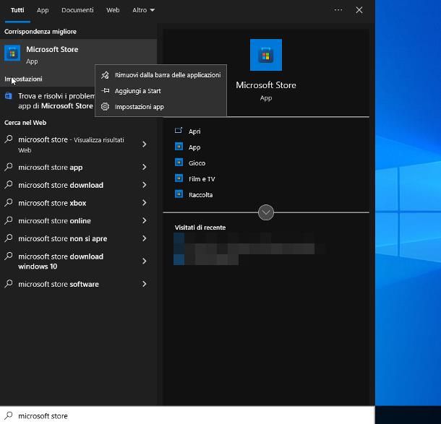Expand arrow for microsoft store download
This screenshot has height=424, width=441.
145,185
